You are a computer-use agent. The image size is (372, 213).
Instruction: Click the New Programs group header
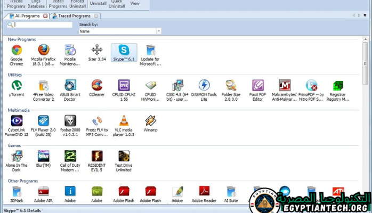click(22, 39)
